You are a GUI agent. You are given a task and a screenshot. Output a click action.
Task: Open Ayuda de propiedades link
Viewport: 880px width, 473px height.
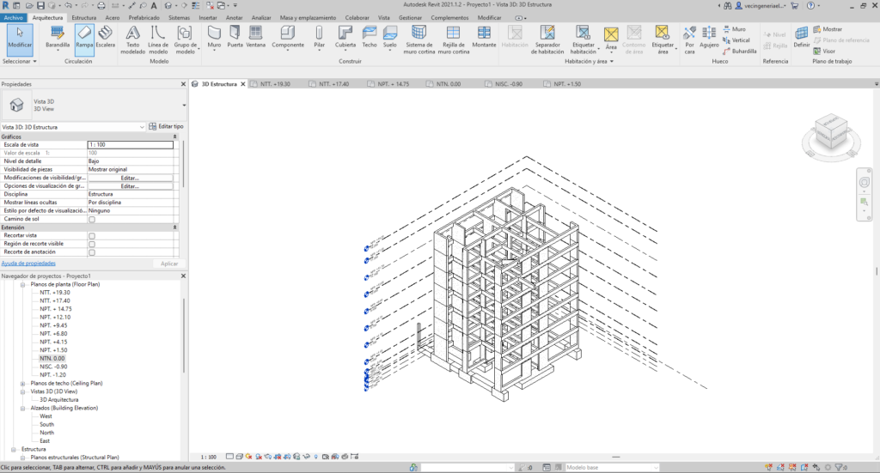28,264
